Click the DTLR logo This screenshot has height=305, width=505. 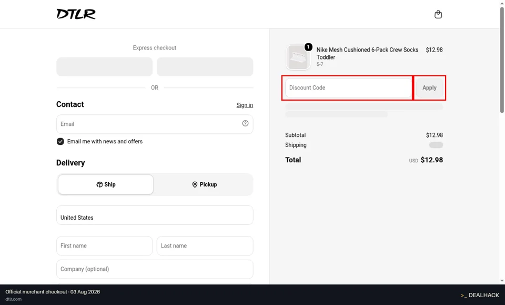coord(76,14)
